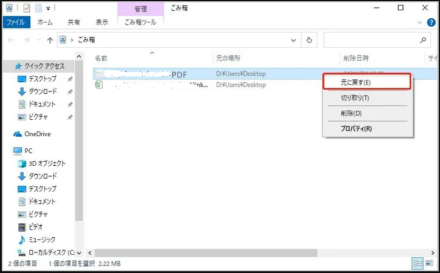The image size is (440, 273).
Task: Switch to the ホーム ribbon tab
Action: point(45,22)
